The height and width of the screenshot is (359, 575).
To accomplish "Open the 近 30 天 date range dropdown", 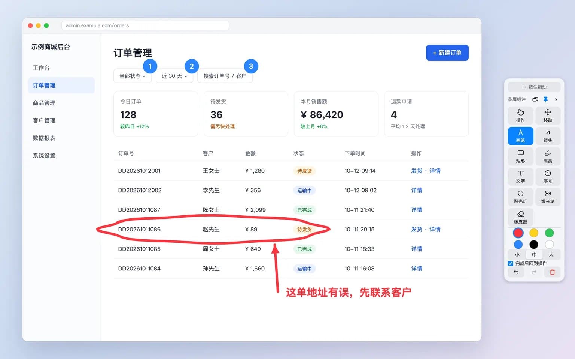I will (174, 76).
